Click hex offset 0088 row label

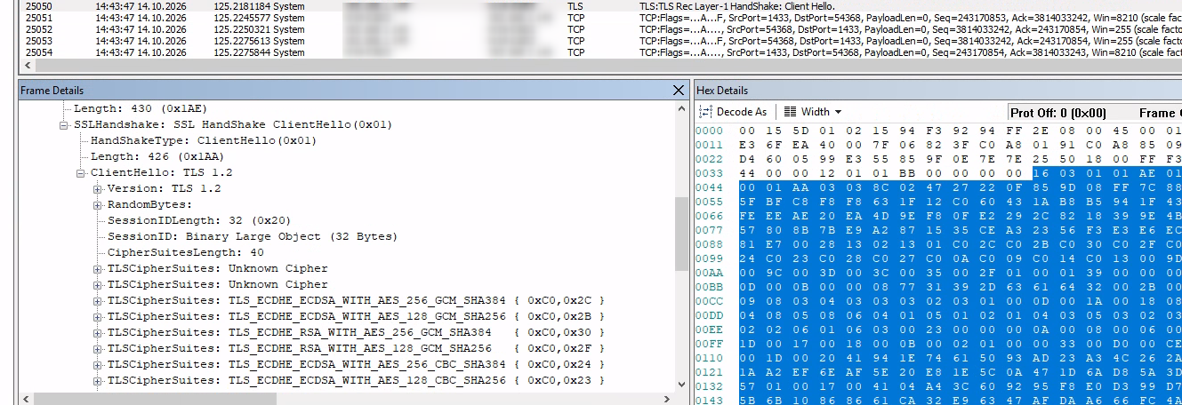coord(709,244)
